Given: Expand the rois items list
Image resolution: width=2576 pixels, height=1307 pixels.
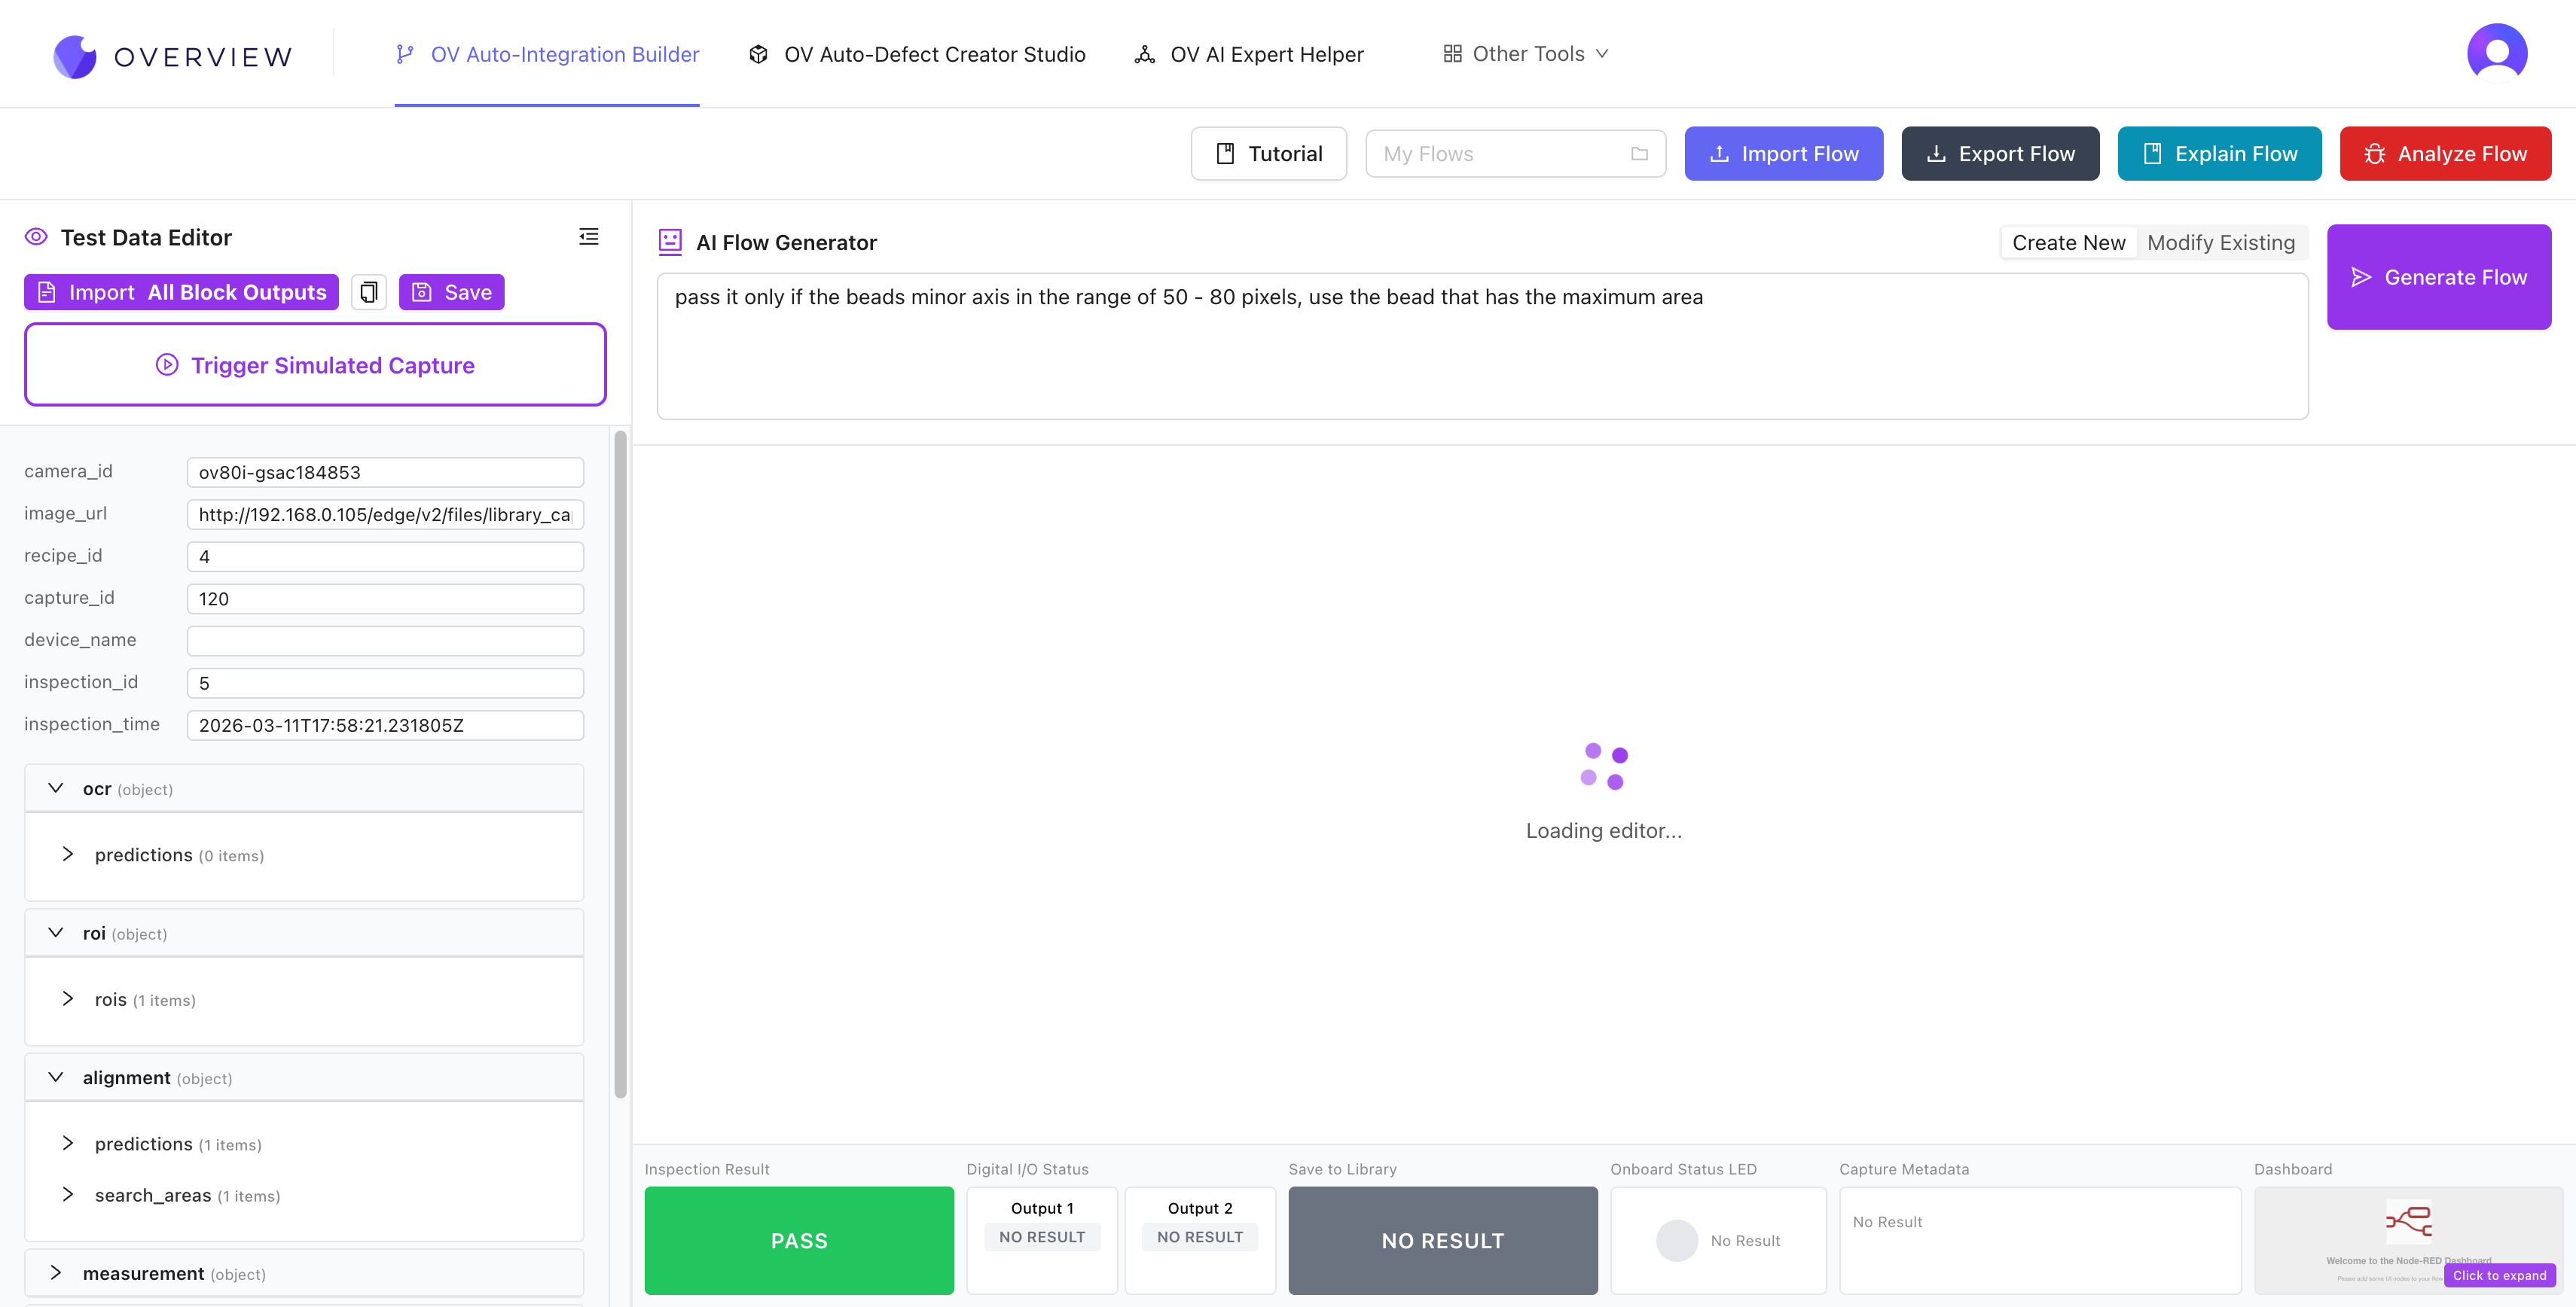Looking at the screenshot, I should tap(68, 999).
